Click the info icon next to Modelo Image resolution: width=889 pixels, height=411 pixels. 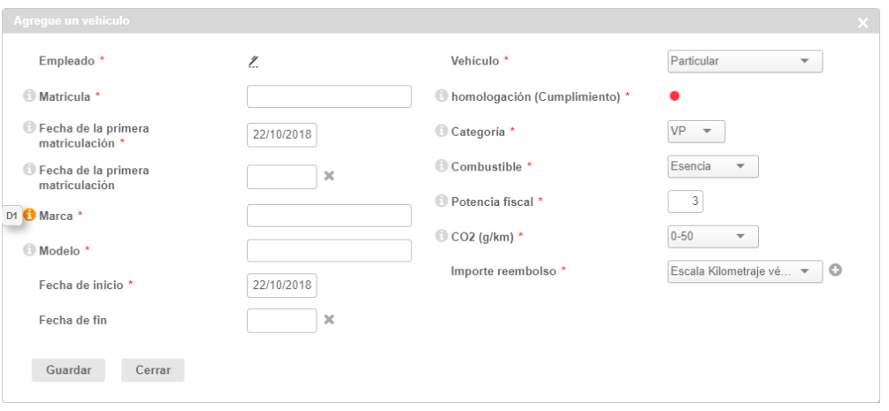pyautogui.click(x=29, y=250)
